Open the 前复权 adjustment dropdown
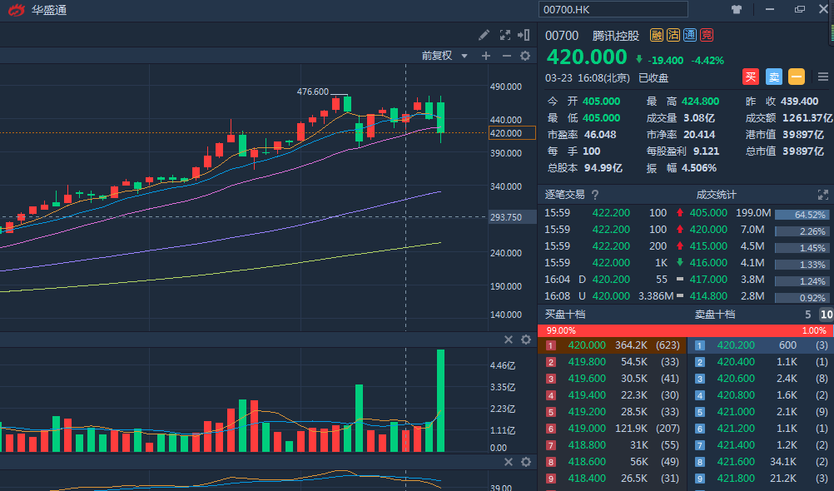The width and height of the screenshot is (834, 491). point(444,56)
